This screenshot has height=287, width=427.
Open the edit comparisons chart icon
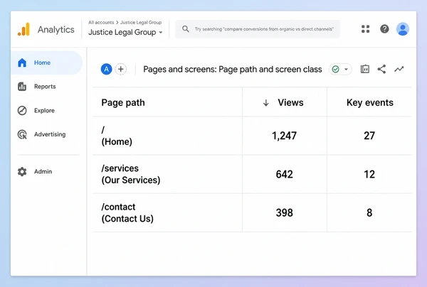[365, 70]
